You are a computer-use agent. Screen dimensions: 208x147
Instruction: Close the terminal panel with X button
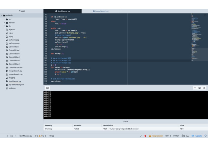coord(204,88)
